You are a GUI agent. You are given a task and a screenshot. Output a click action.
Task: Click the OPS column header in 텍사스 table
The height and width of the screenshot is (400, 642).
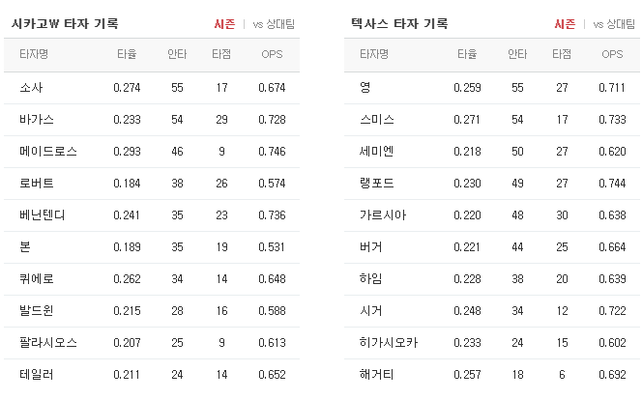click(612, 54)
